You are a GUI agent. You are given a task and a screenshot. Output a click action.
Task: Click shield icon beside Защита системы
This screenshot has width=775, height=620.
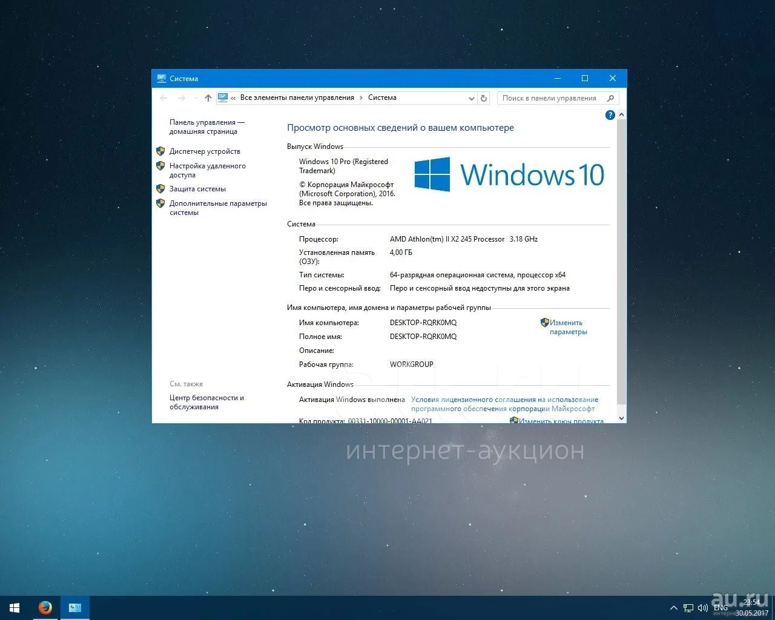point(160,189)
